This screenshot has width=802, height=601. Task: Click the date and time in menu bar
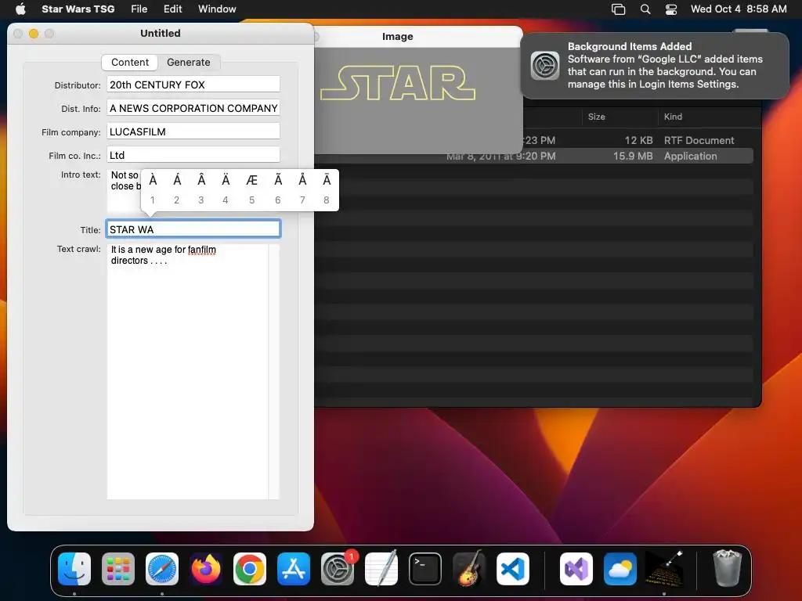pyautogui.click(x=739, y=9)
